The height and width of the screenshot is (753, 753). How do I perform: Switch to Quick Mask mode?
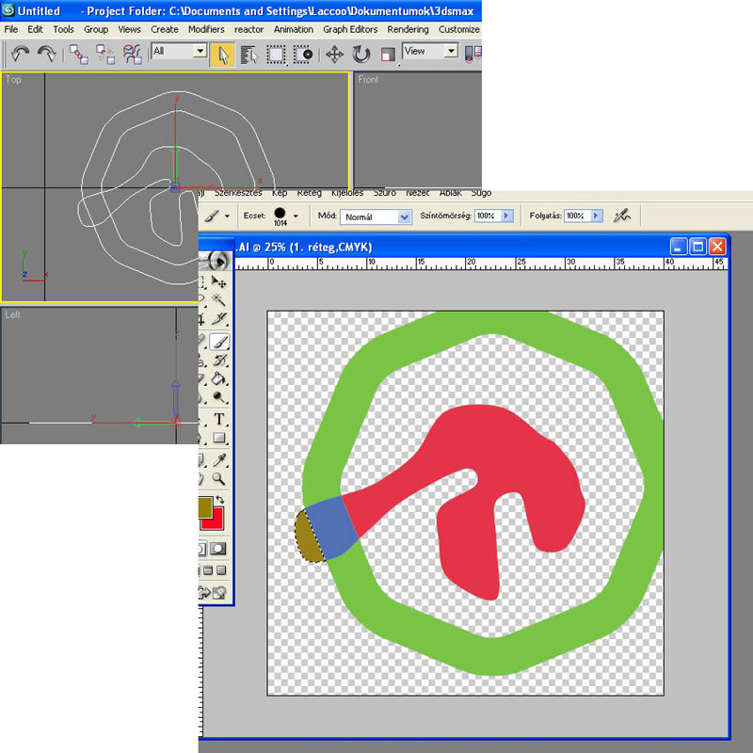pos(218,549)
